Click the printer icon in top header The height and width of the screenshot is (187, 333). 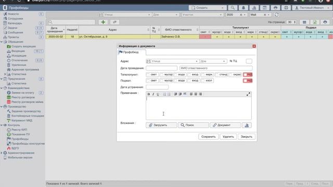coord(275,8)
